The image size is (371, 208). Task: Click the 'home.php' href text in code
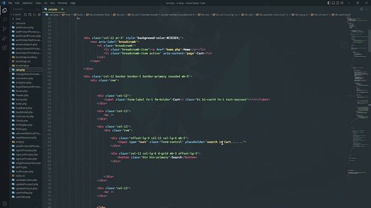tap(173, 50)
